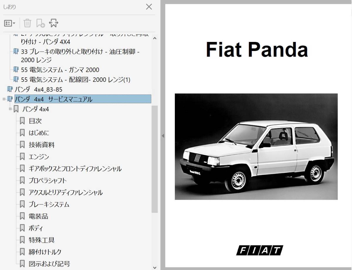The height and width of the screenshot is (270, 352).
Task: Open the はじめに bookmark
Action: coord(39,133)
